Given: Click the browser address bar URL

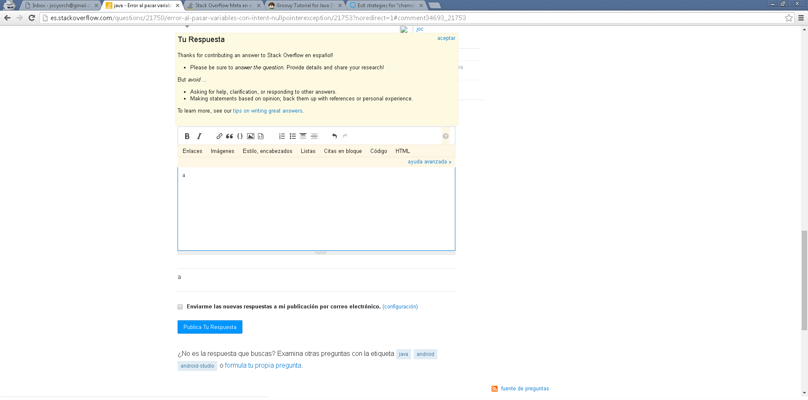Looking at the screenshot, I should coord(258,18).
